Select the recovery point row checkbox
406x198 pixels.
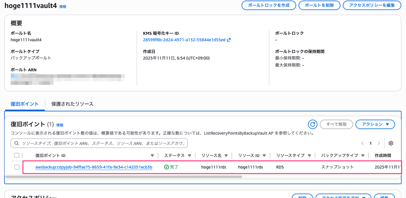(17, 167)
